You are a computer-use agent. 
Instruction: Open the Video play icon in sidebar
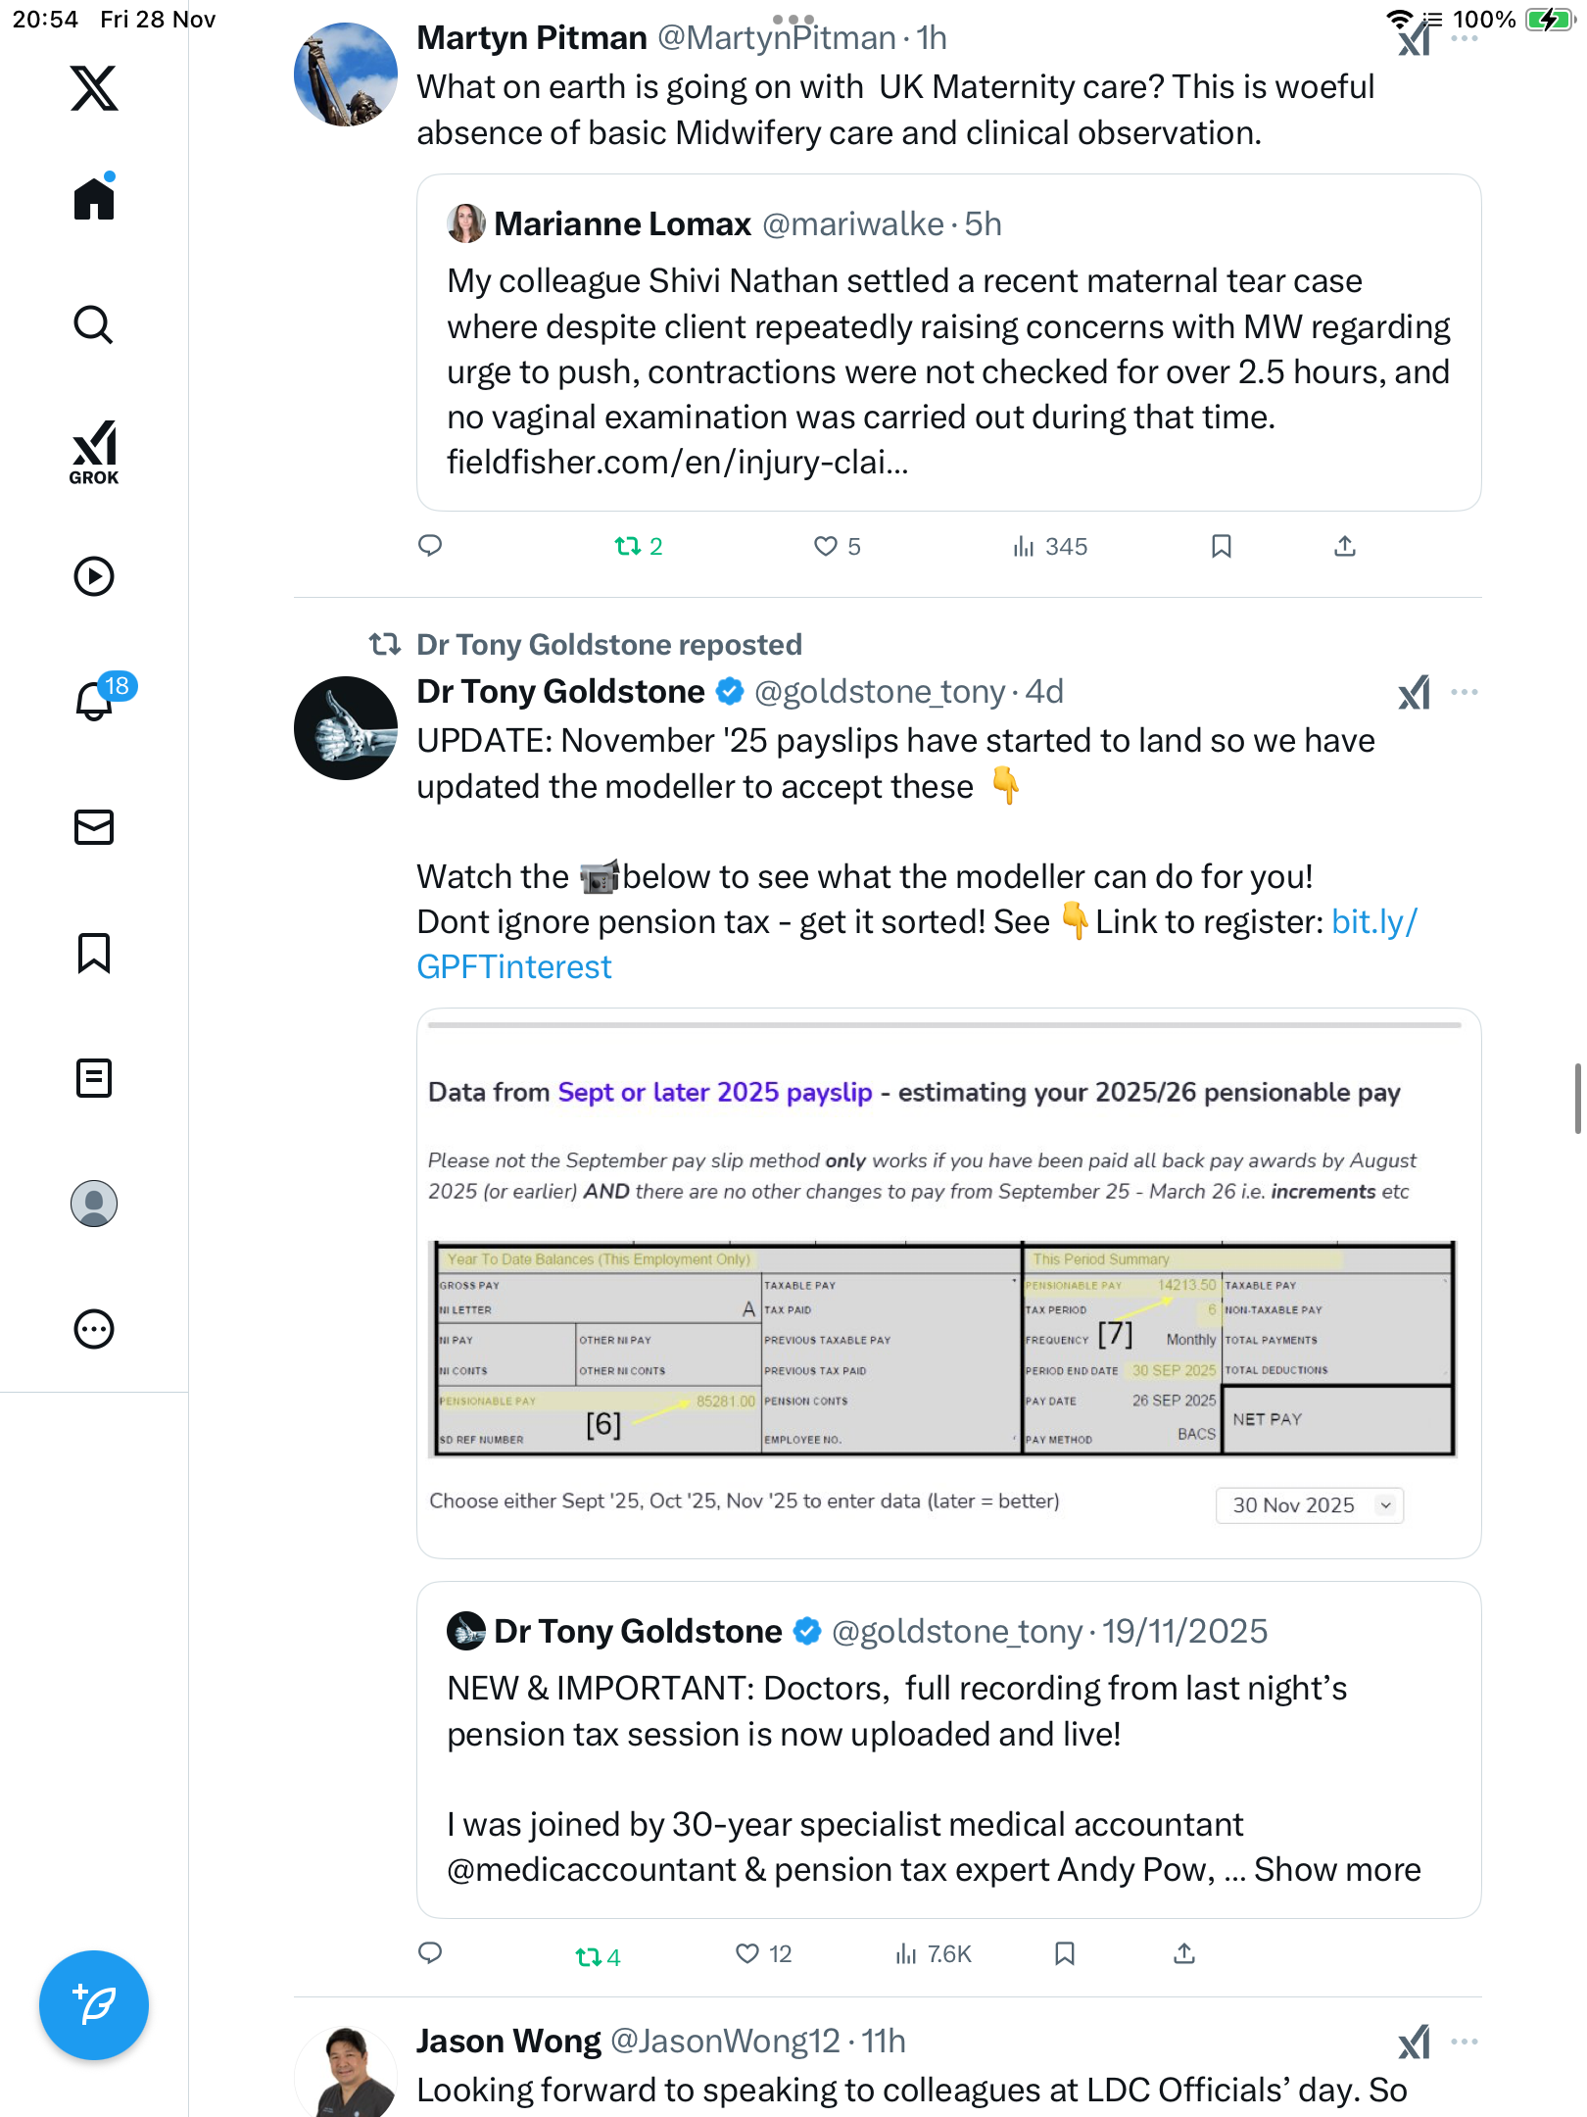pos(94,576)
